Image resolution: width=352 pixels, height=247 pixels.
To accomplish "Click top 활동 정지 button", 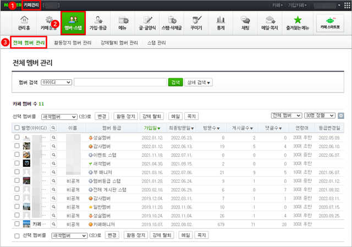I will click(x=126, y=116).
